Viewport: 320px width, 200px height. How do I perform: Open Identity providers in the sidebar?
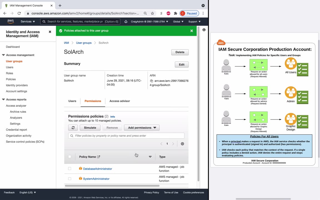click(17, 85)
